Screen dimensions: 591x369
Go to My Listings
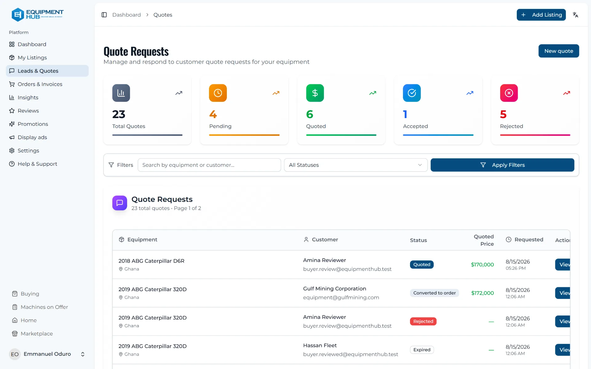[47, 58]
